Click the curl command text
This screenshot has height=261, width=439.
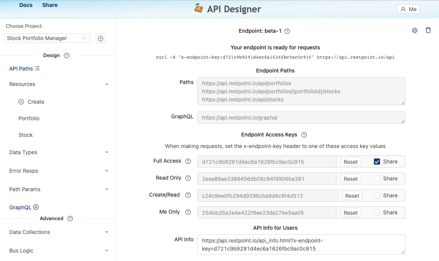275,57
